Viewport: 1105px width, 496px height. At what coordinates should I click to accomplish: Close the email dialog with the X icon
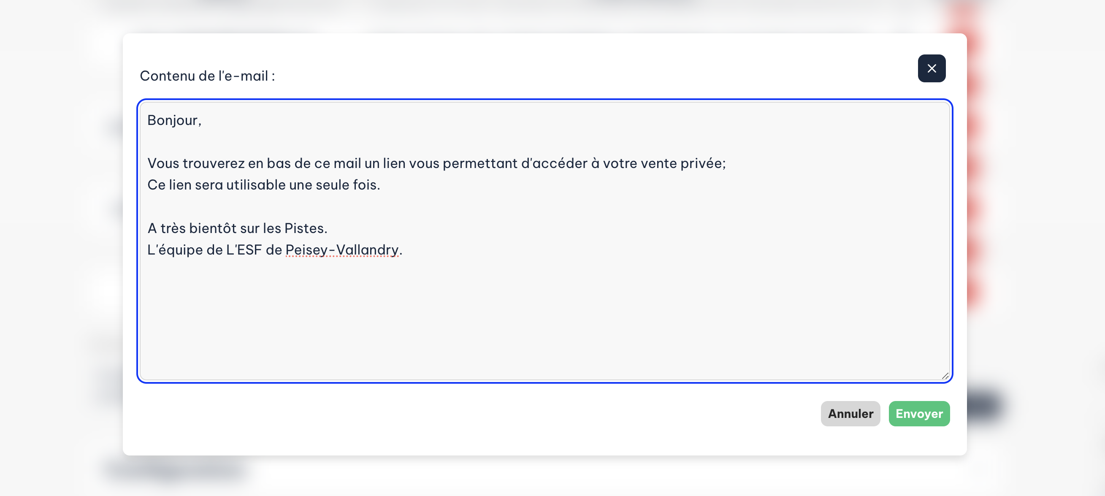coord(931,69)
